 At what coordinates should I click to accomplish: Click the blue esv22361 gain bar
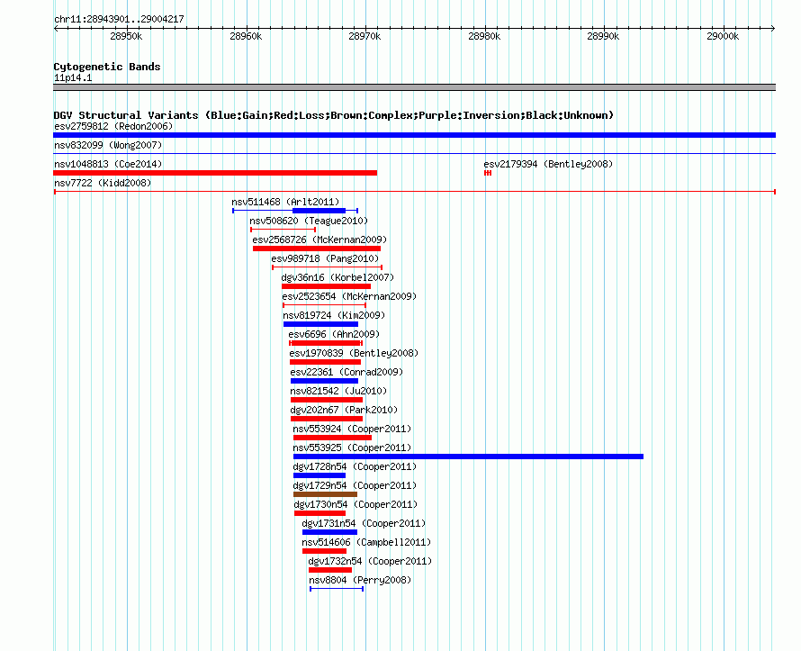[324, 381]
